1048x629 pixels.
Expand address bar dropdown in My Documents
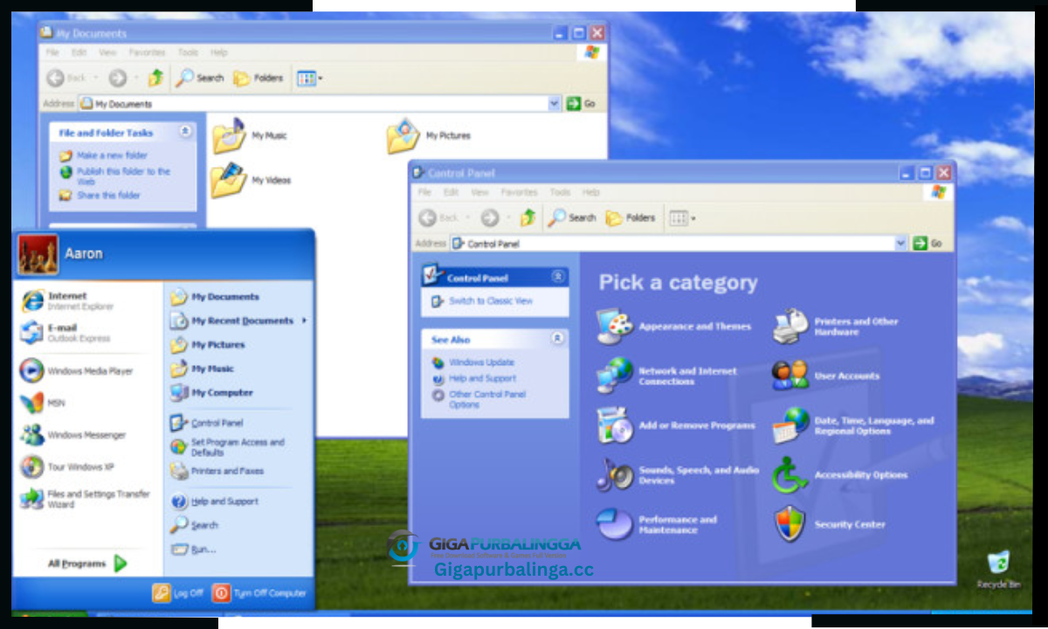coord(555,104)
